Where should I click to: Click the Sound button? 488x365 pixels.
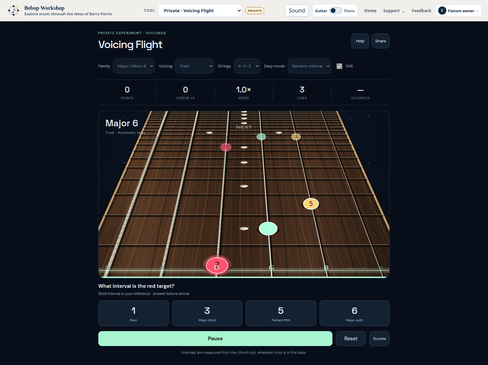(x=297, y=10)
